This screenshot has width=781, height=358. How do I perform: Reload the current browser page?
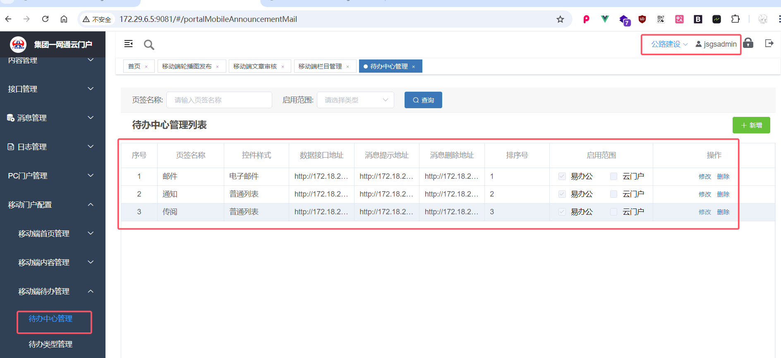click(46, 19)
